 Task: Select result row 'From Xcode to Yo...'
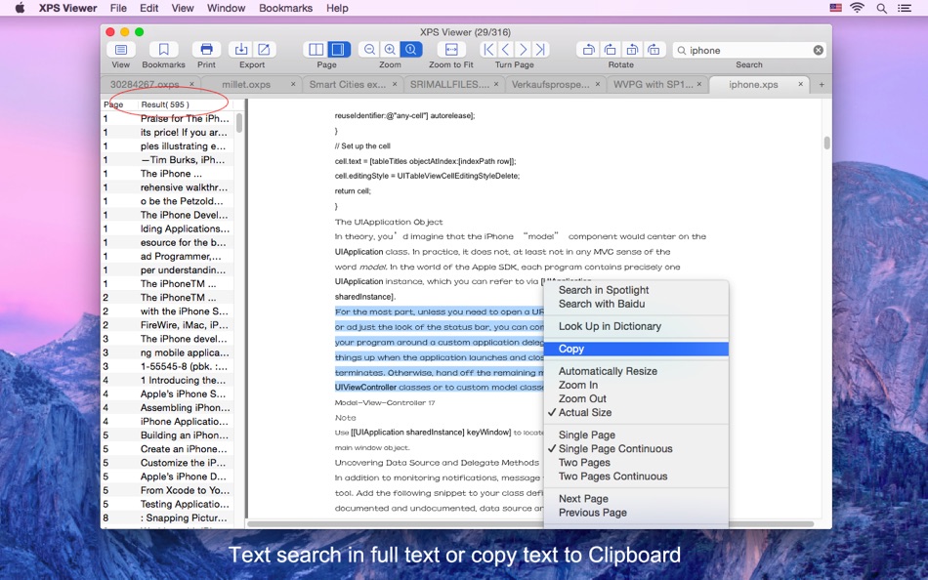pos(167,490)
